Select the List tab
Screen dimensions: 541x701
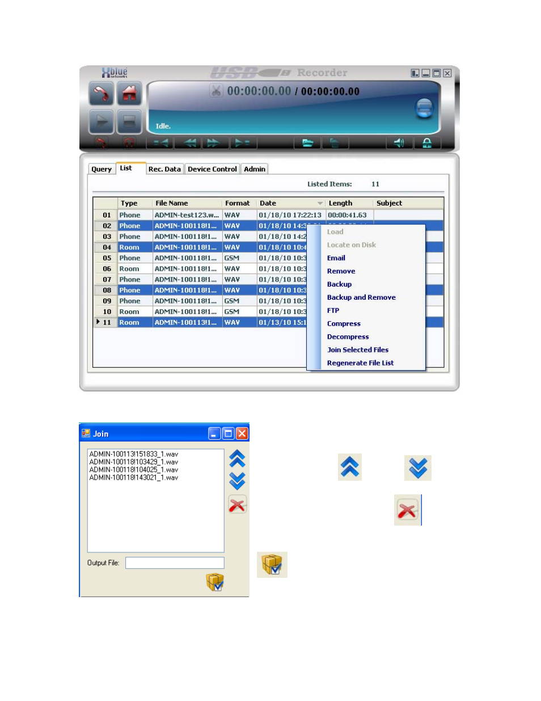(x=126, y=168)
